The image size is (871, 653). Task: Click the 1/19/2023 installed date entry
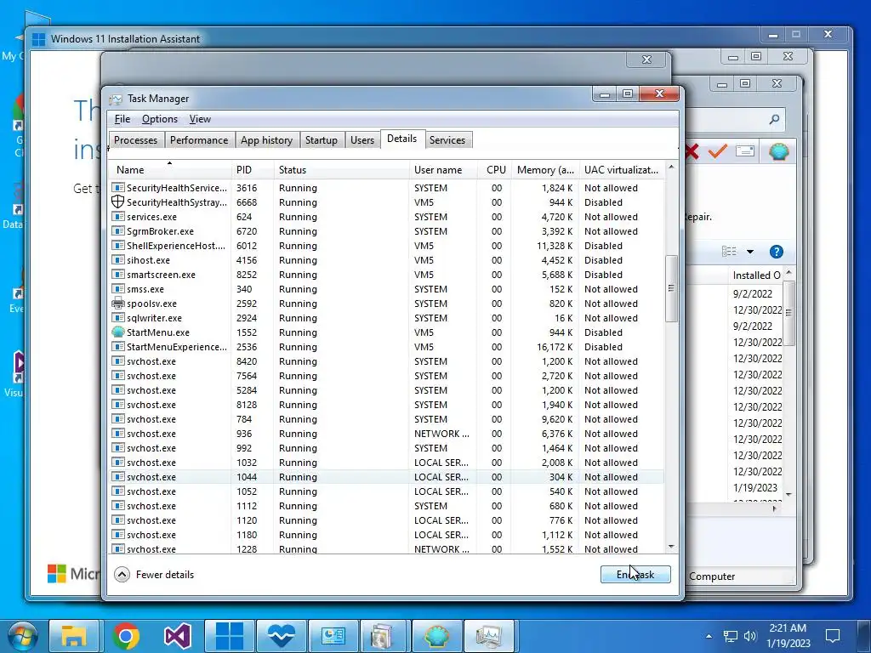(x=755, y=487)
